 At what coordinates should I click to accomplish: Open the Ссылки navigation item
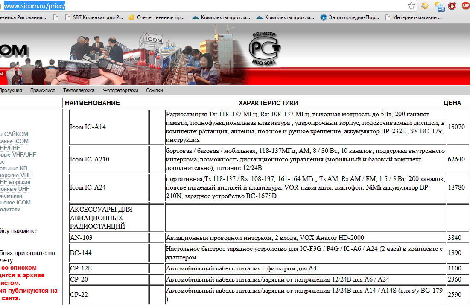click(x=154, y=90)
